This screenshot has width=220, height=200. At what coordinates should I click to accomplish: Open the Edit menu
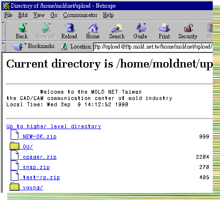tap(23, 15)
